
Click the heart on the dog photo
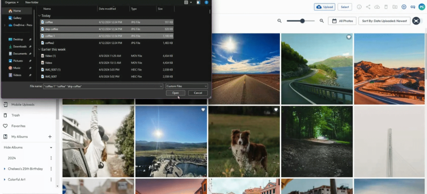coord(276,110)
